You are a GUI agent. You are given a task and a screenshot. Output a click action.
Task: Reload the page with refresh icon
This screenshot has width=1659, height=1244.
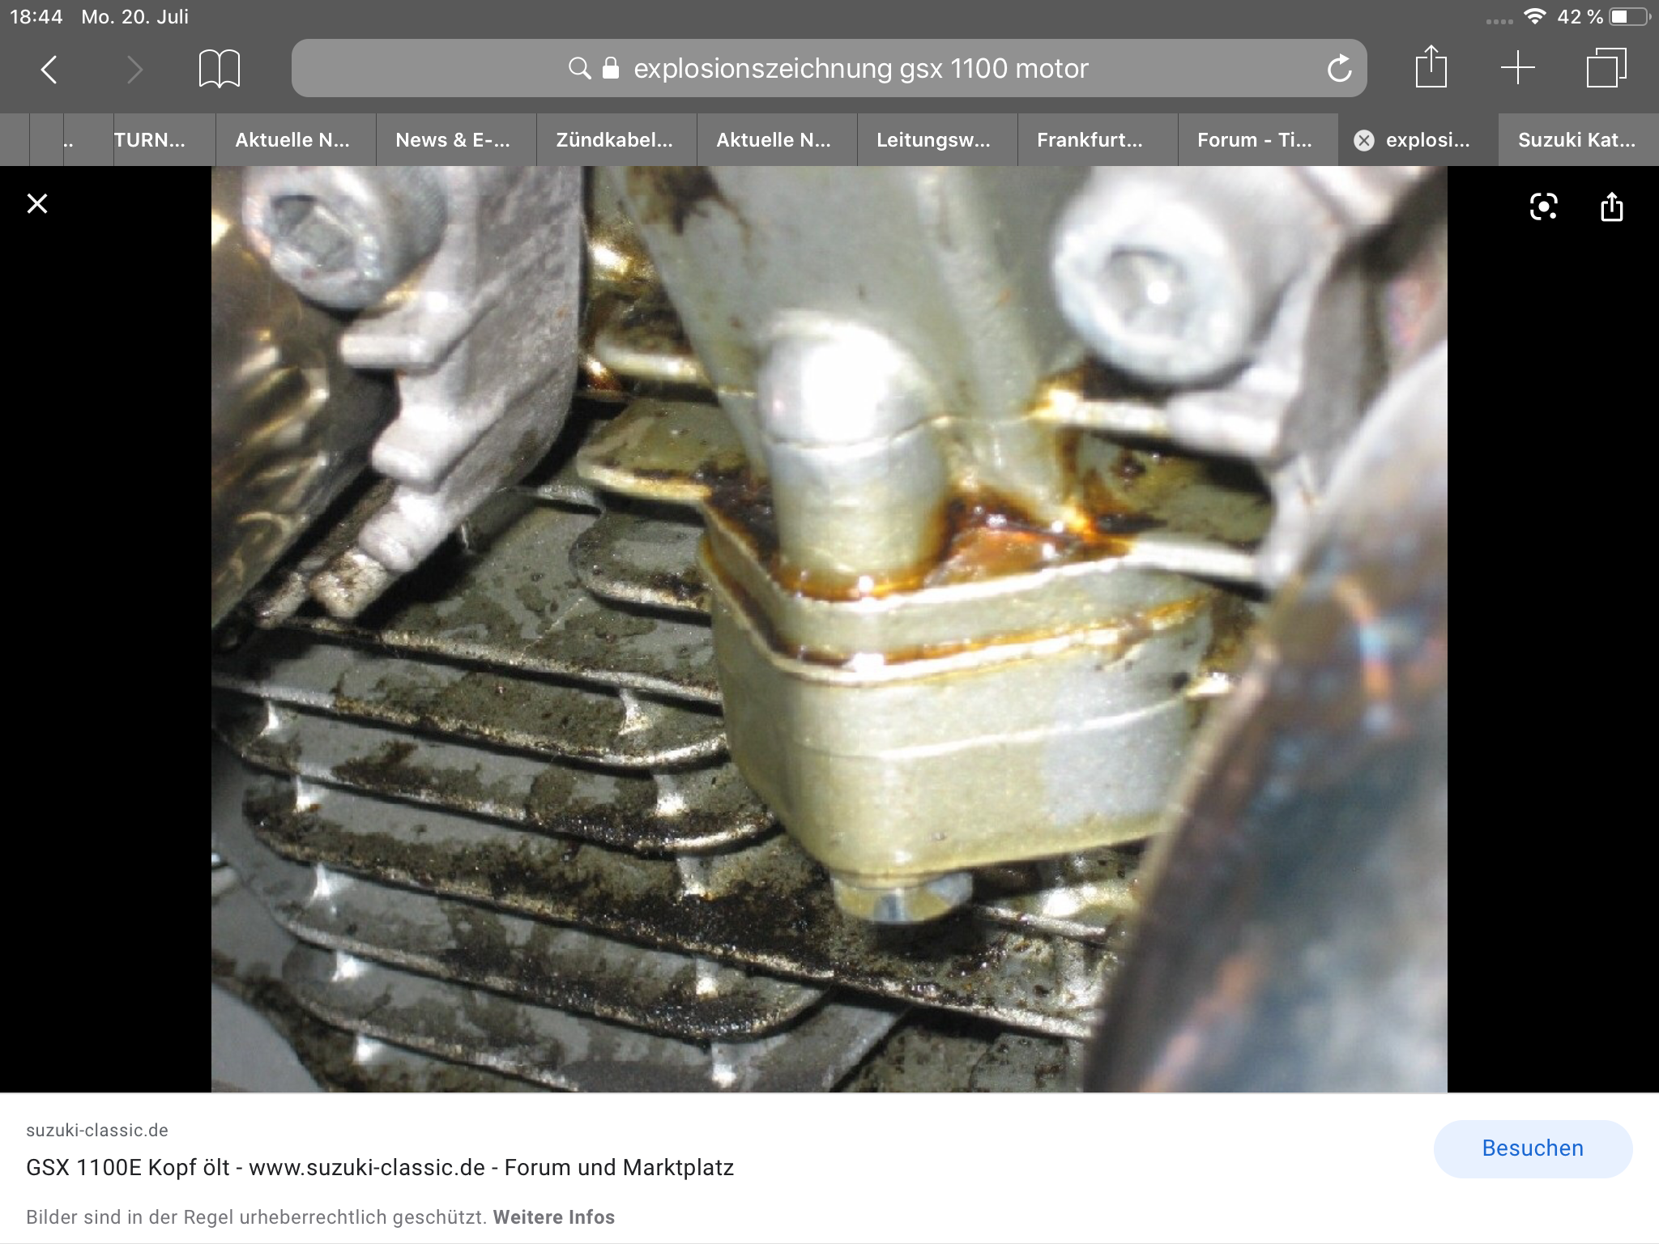[x=1339, y=69]
